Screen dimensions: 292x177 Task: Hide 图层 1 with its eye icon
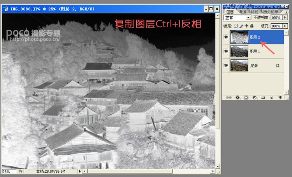226,51
